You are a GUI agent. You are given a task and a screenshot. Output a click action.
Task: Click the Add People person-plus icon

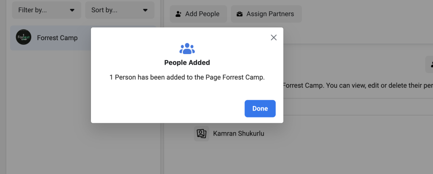click(x=178, y=14)
